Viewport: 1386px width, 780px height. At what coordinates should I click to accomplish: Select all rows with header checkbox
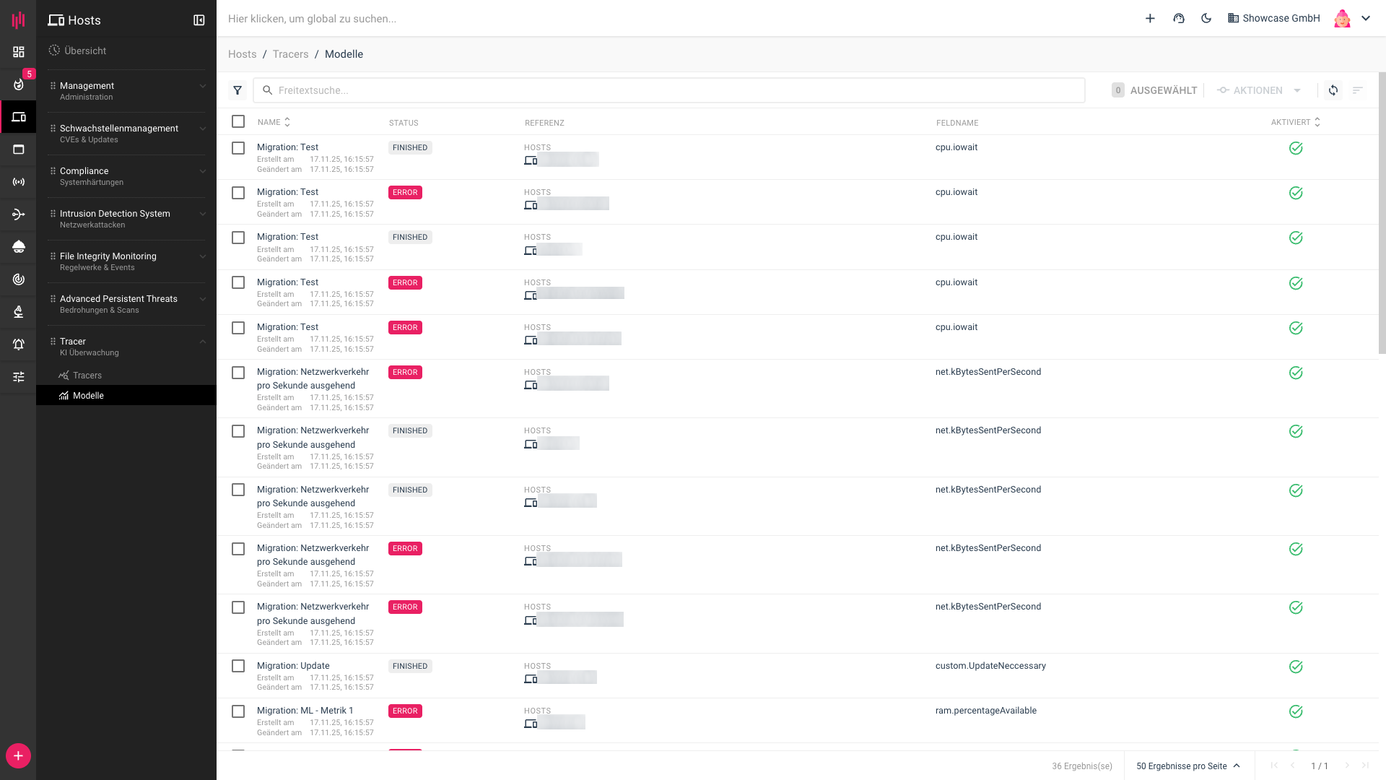(x=238, y=121)
